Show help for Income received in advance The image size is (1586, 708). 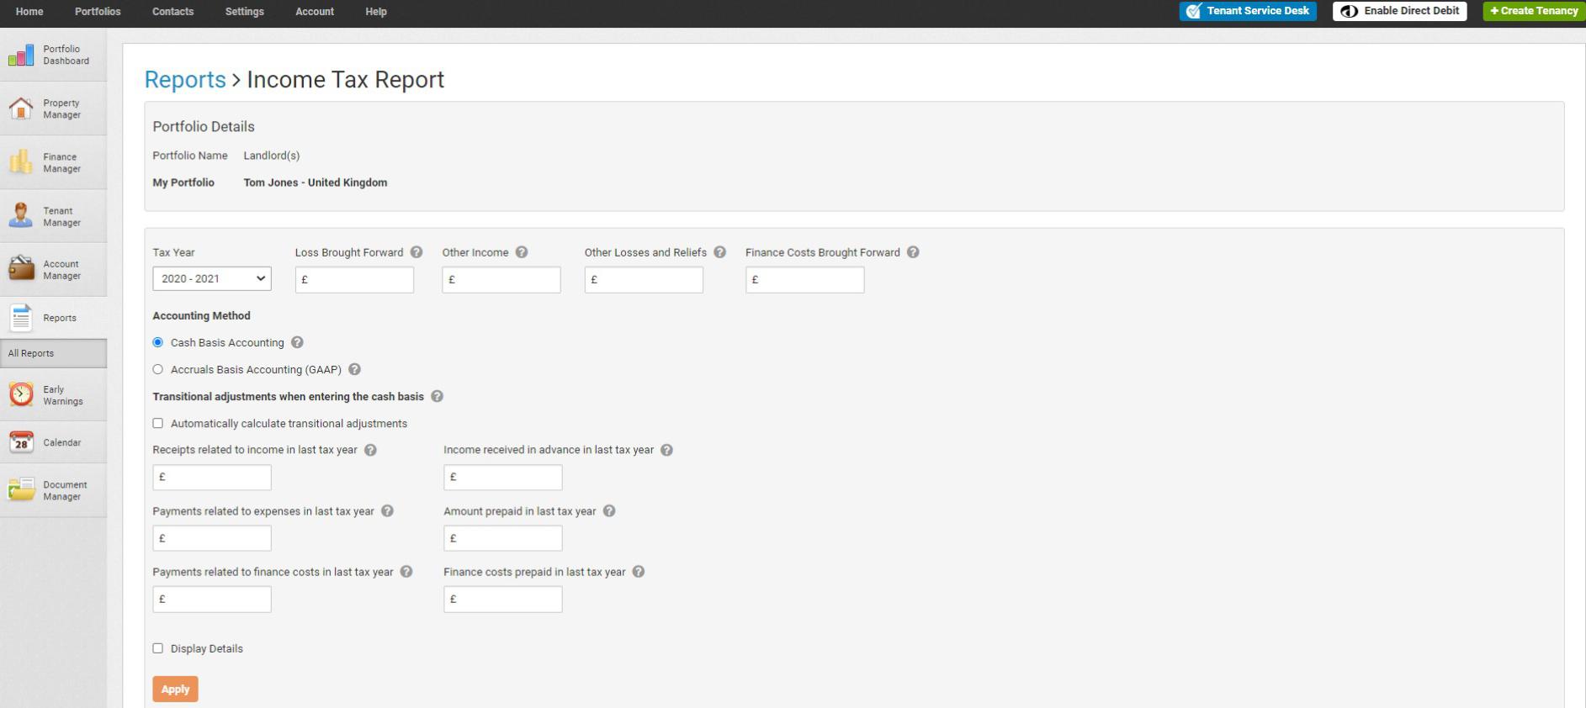(x=666, y=450)
